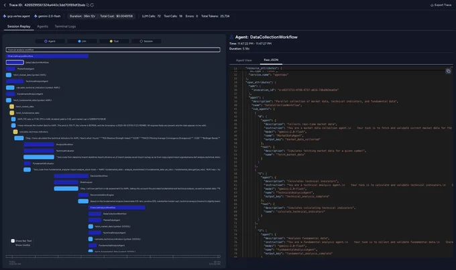Click the timeline ruler below the span chart
Viewport: 456px width, 270px height.
click(113, 257)
